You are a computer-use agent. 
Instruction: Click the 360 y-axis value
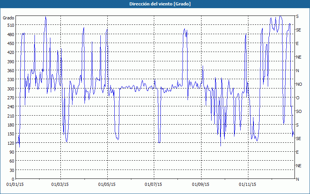(11, 71)
